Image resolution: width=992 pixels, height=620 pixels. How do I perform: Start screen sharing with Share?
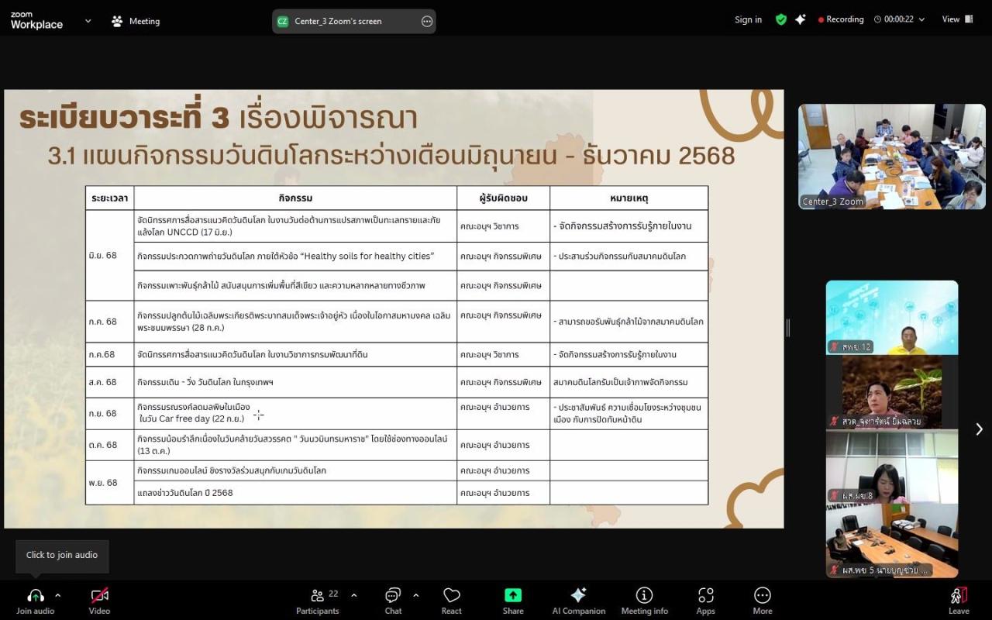point(512,597)
